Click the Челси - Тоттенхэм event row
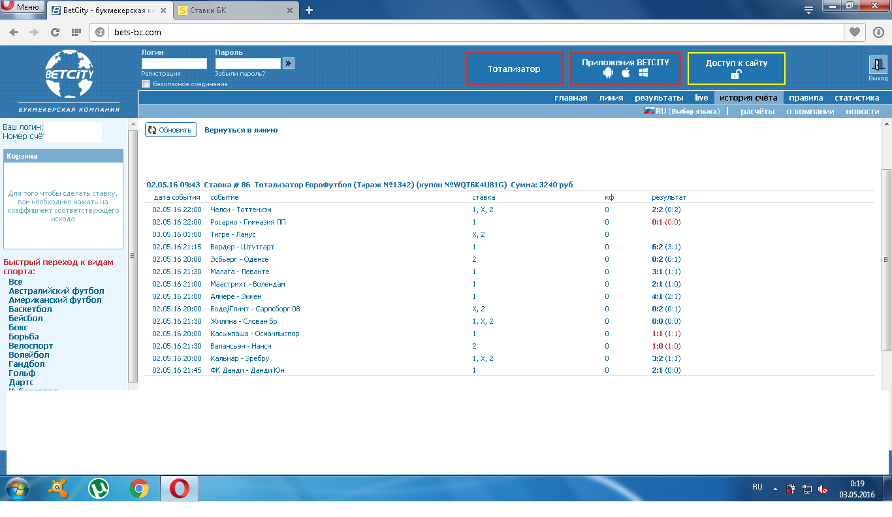Image resolution: width=892 pixels, height=517 pixels. (509, 210)
